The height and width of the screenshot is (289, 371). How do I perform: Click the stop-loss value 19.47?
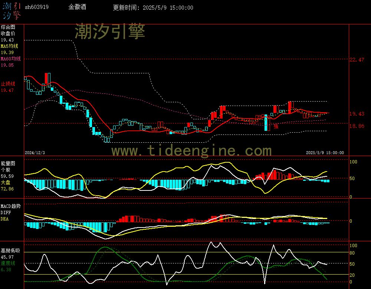7,90
